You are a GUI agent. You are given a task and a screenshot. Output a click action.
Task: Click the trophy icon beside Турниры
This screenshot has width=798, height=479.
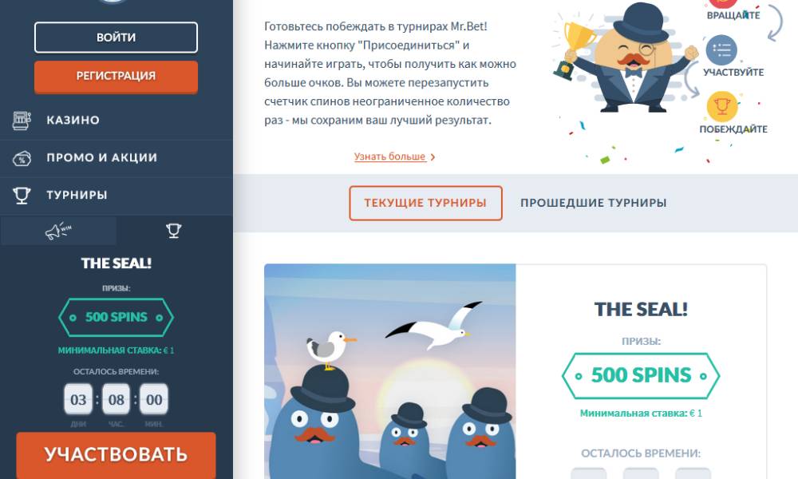coord(22,196)
